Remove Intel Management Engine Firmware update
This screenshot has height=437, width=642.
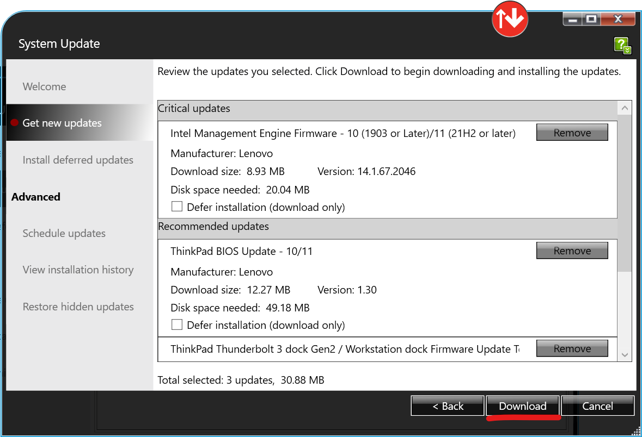tap(572, 133)
